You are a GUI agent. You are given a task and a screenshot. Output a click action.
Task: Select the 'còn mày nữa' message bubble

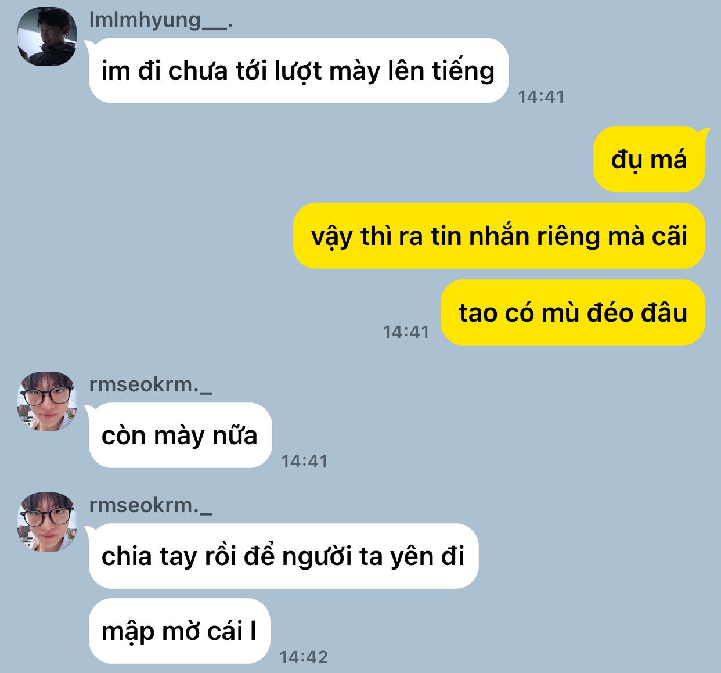pos(180,435)
